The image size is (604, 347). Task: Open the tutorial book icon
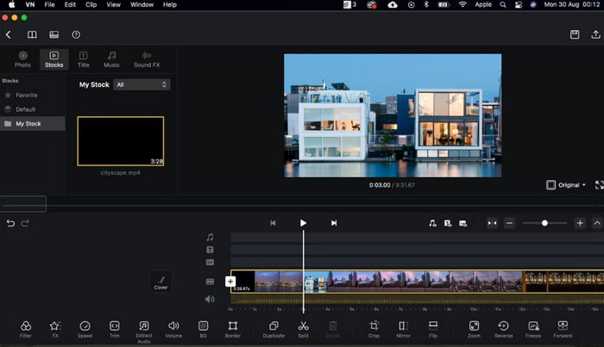point(32,34)
